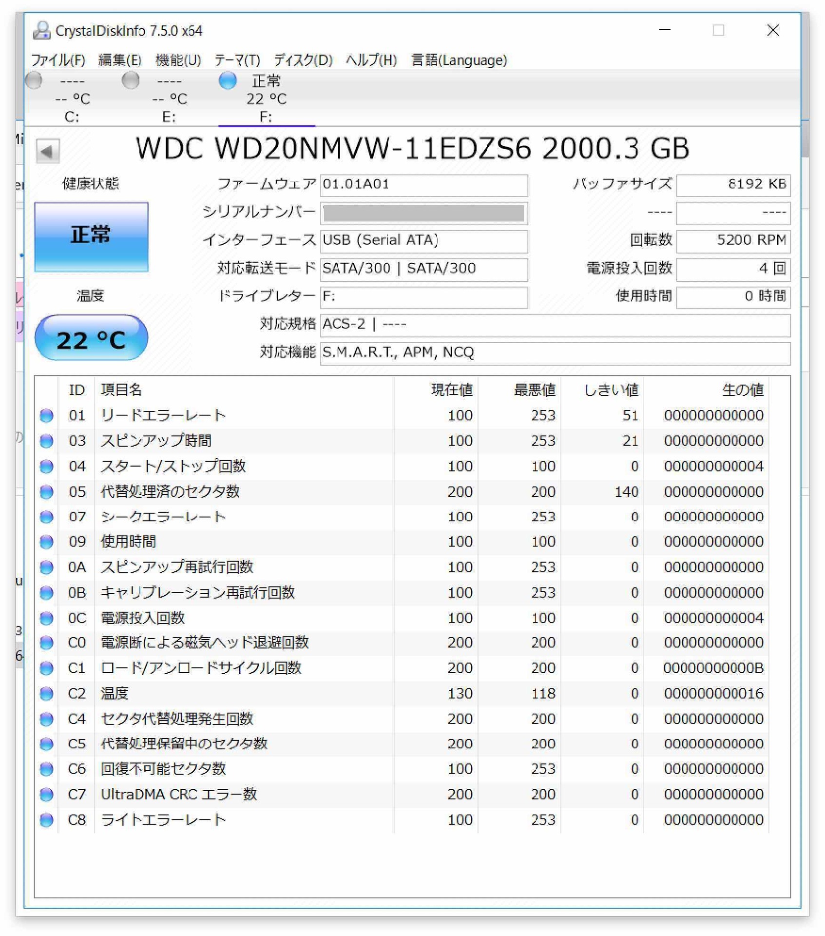Click status dot for 04 スタート/ストップ回数

[47, 467]
